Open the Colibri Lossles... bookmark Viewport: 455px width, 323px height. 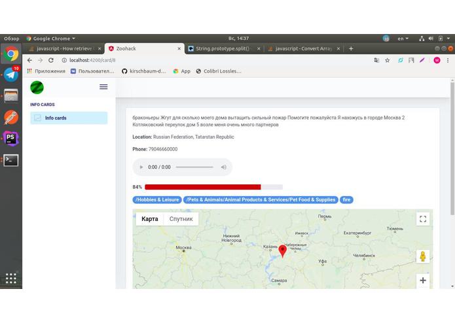(219, 71)
